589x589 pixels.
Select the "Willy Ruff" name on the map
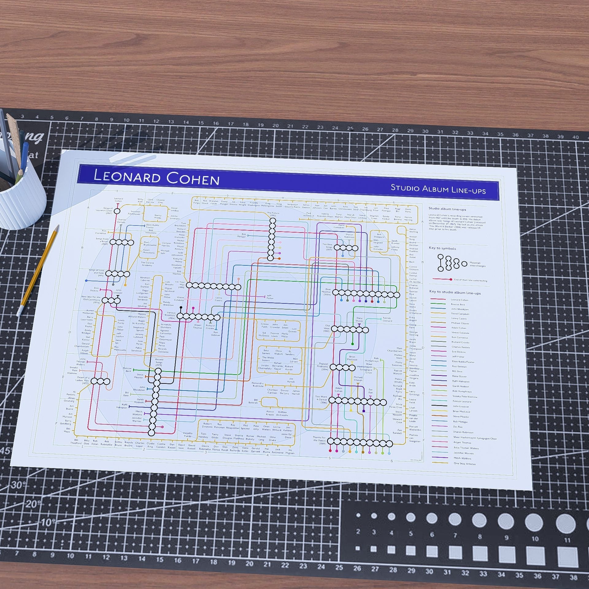click(141, 200)
